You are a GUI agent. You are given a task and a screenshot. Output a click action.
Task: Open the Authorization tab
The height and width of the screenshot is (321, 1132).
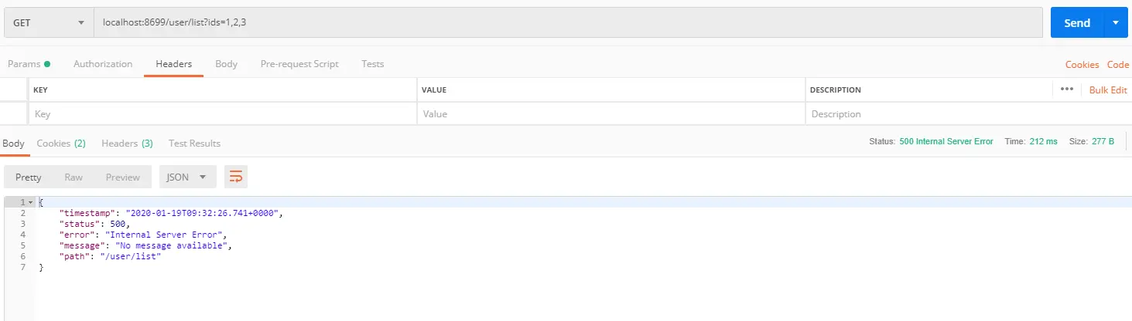pos(103,64)
